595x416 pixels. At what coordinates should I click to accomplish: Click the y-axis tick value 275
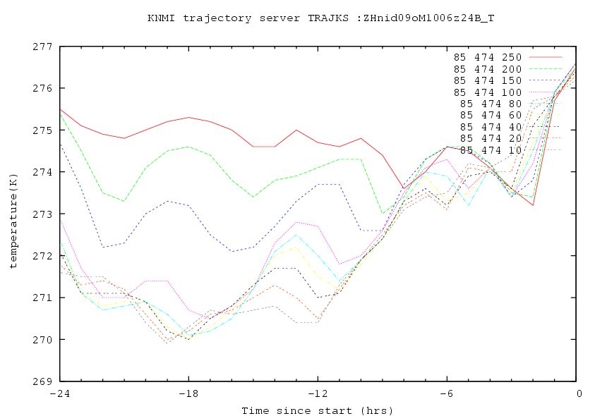tap(42, 130)
